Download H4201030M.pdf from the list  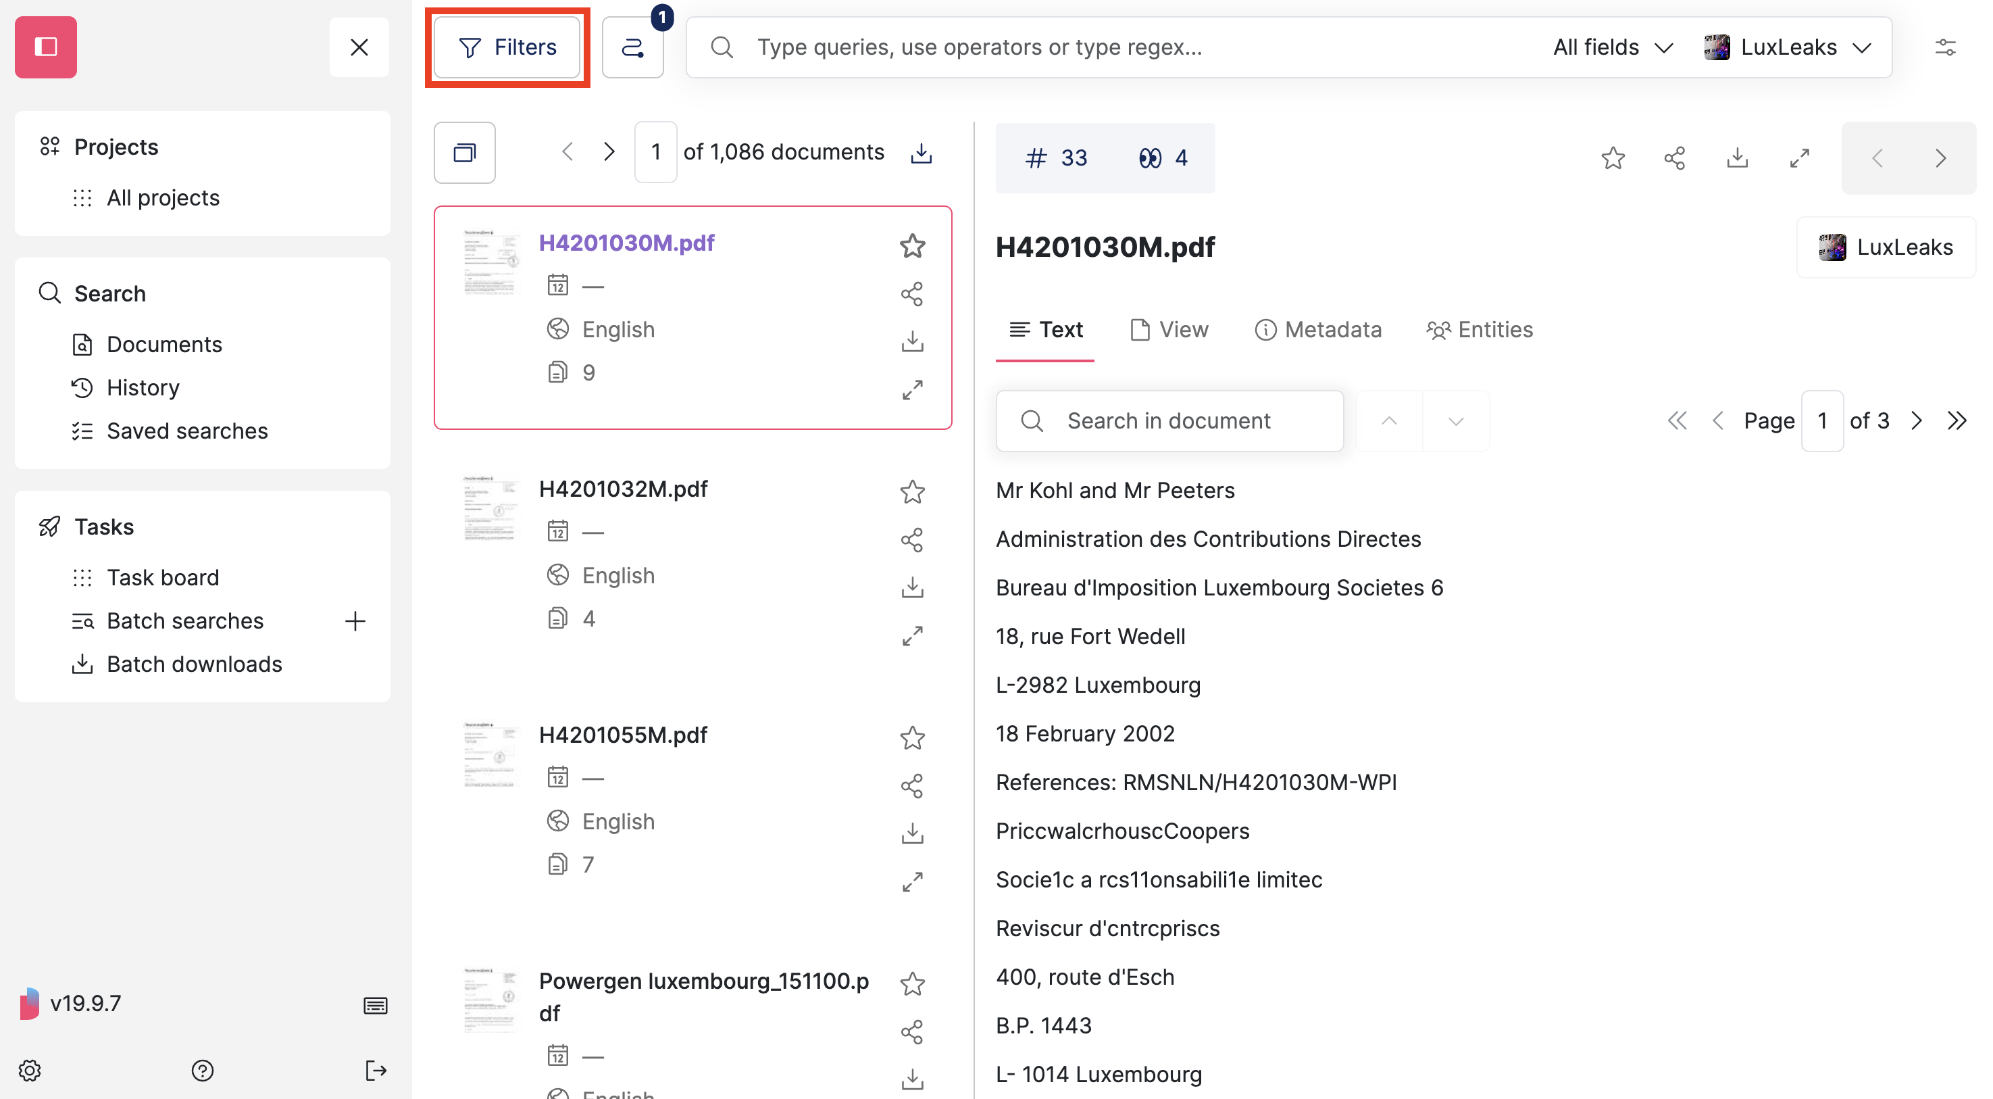coord(912,341)
